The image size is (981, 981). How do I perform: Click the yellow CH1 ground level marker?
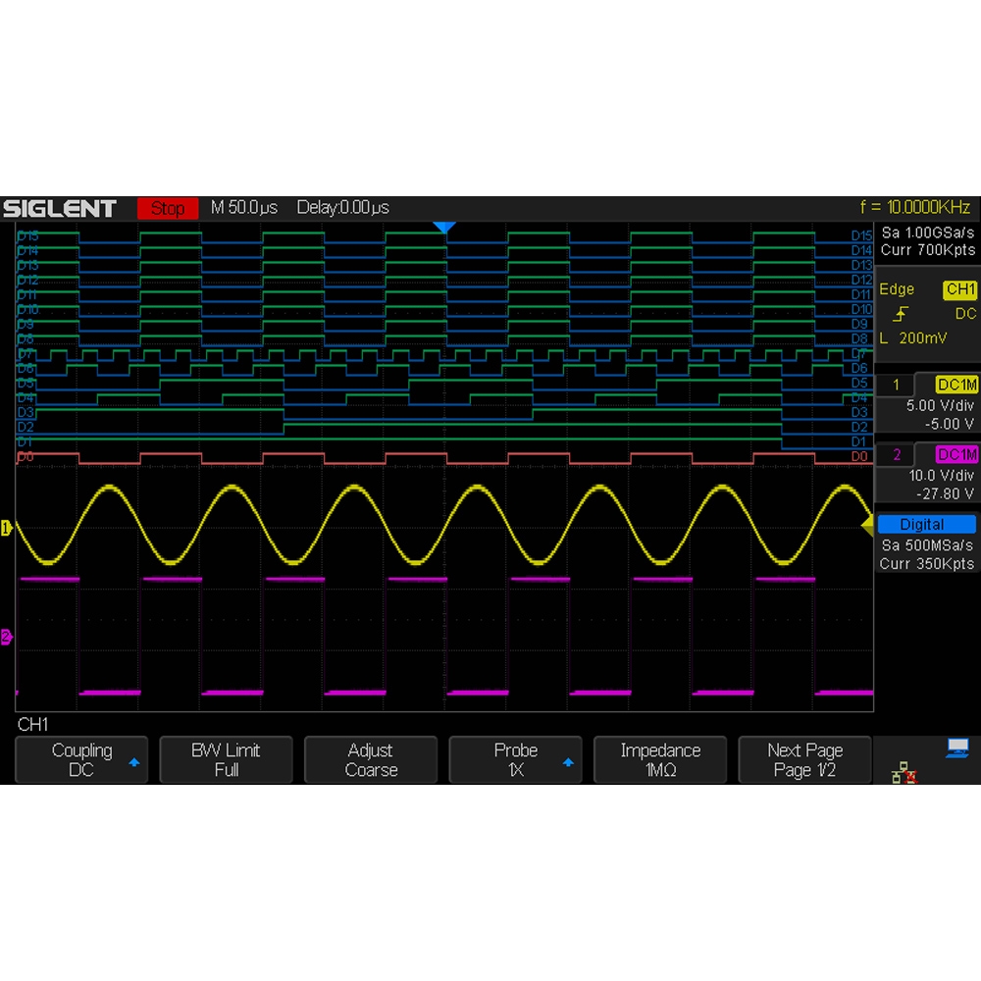pos(6,528)
